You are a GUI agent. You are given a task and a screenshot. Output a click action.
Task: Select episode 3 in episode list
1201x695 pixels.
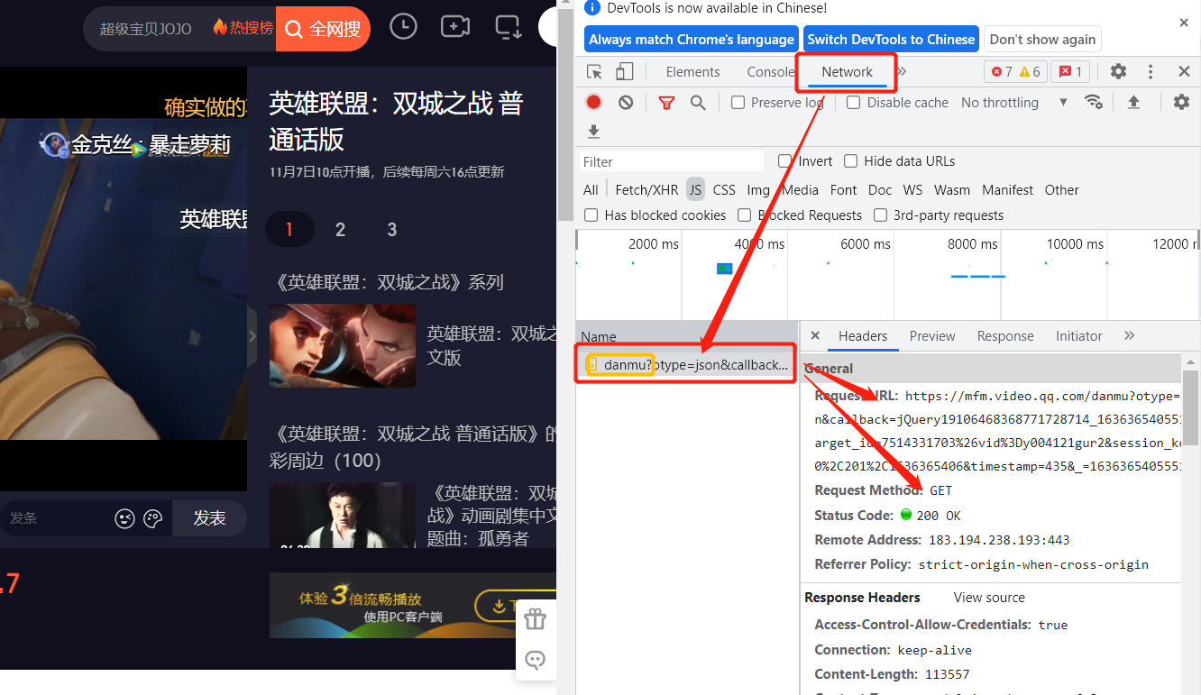click(x=391, y=230)
